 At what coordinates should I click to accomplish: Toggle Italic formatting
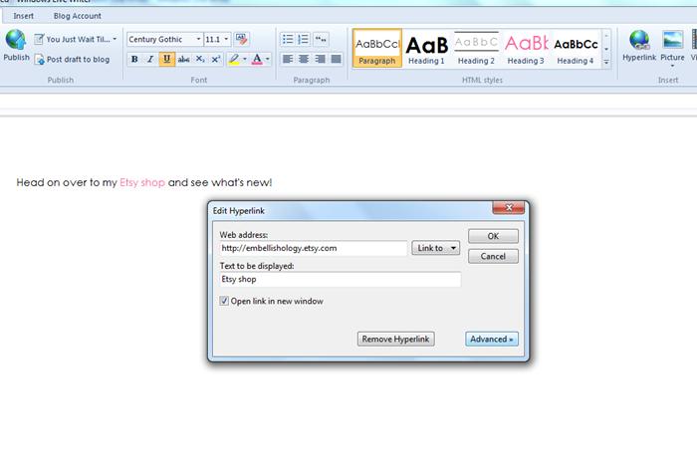point(150,59)
